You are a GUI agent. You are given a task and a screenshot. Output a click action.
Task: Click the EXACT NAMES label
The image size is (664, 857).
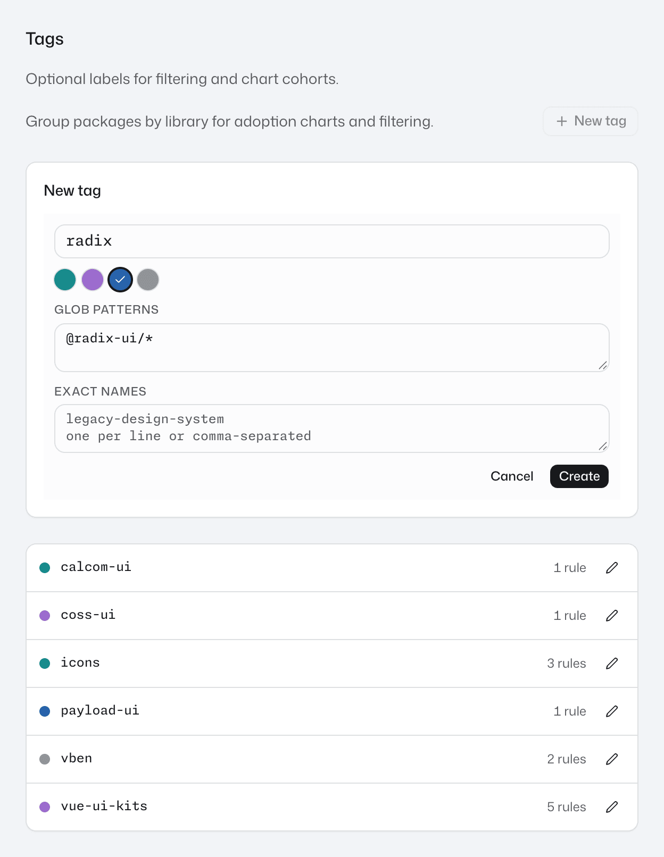coord(100,391)
